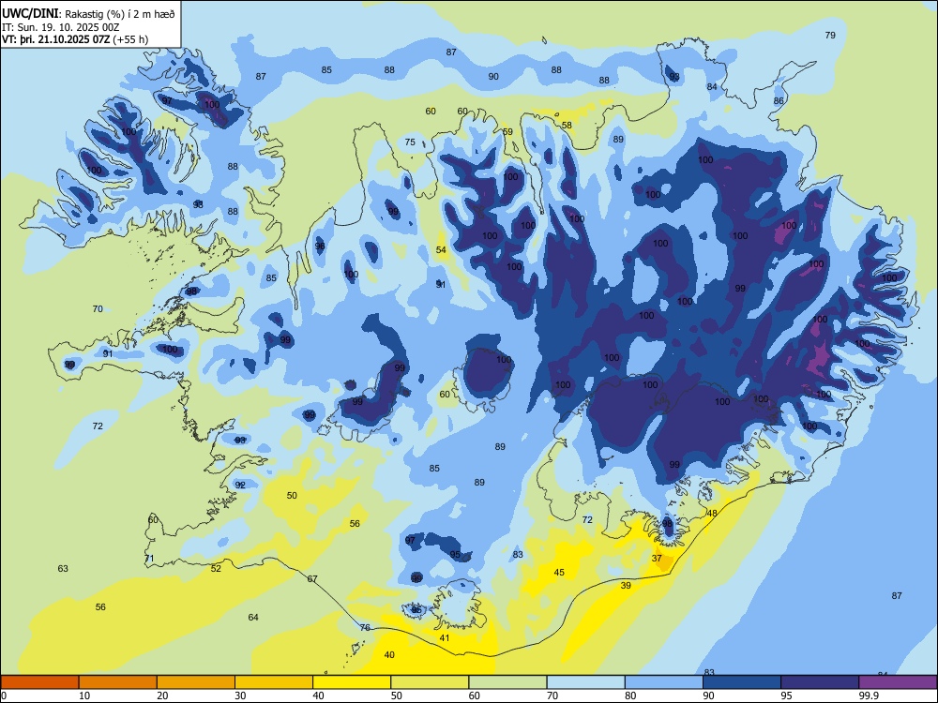Click the humidity value '75' on the map
The width and height of the screenshot is (938, 703).
pyautogui.click(x=410, y=142)
